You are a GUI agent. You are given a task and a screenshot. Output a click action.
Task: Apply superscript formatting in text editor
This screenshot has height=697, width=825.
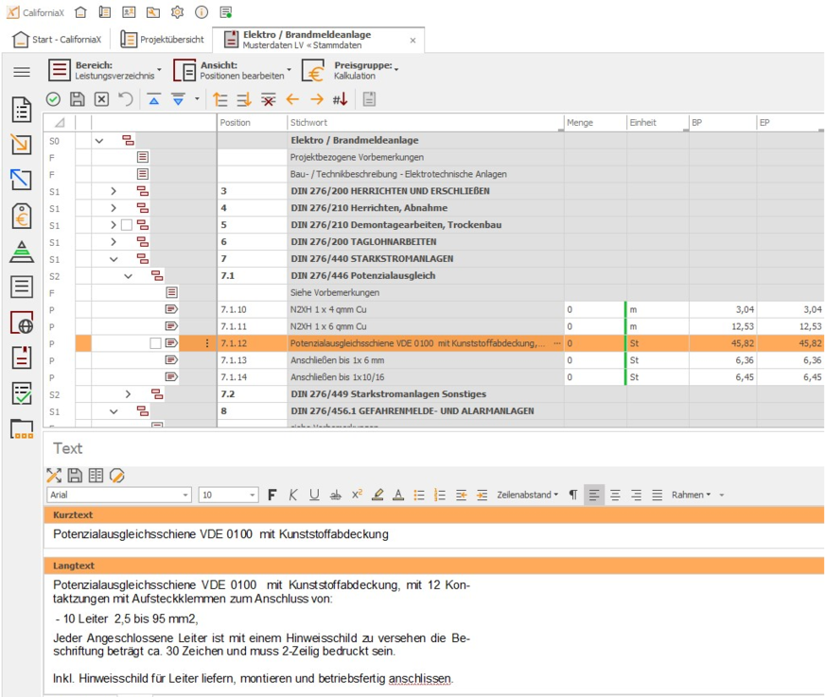[x=357, y=495]
